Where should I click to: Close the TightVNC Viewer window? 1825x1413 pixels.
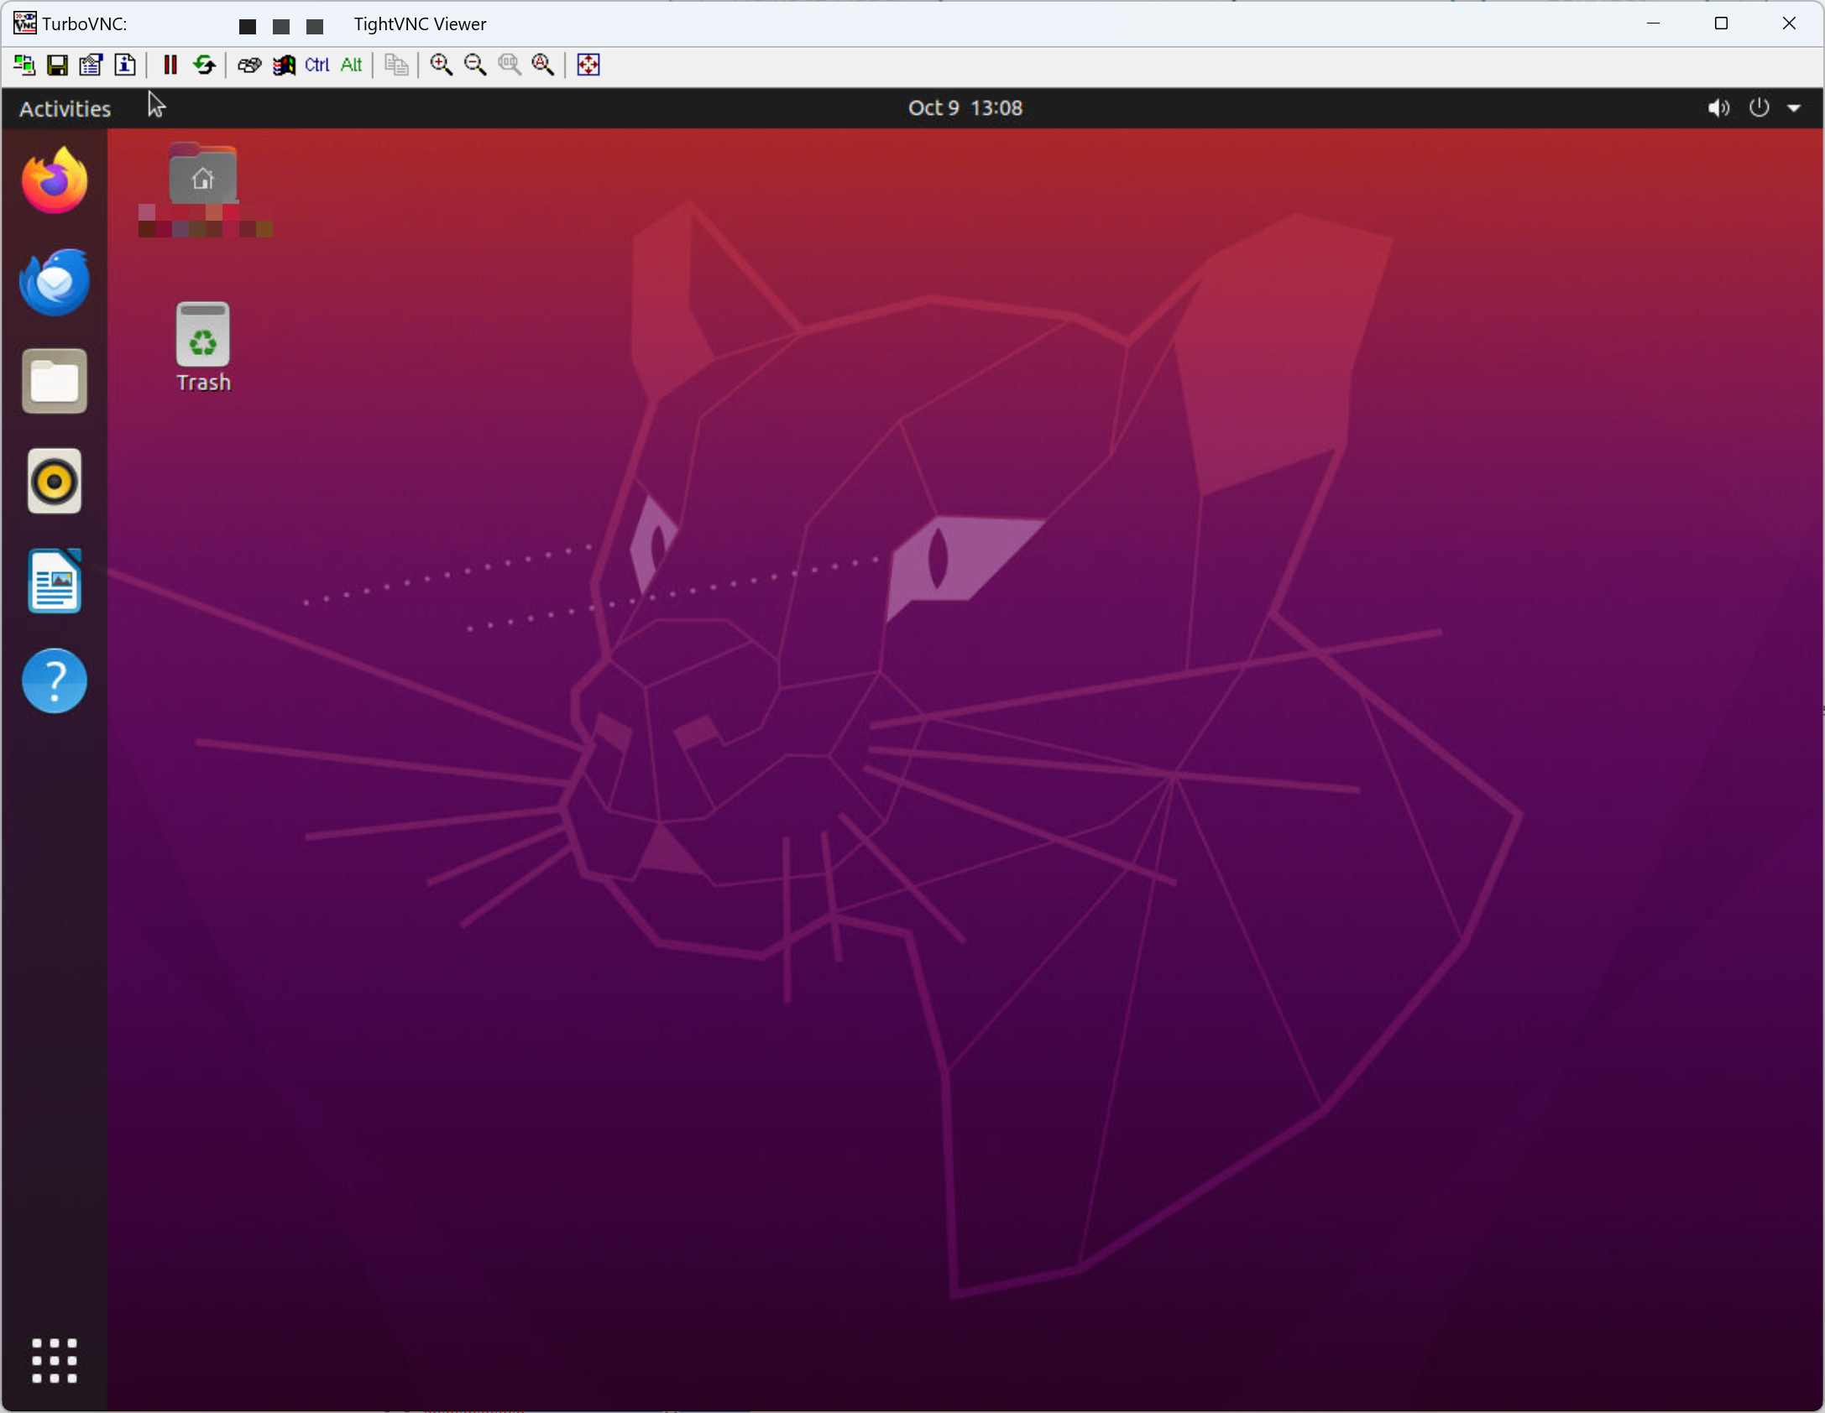[1789, 23]
